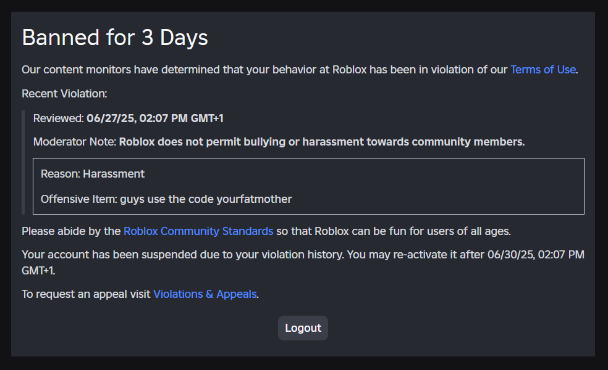608x370 pixels.
Task: Open Roblox Community Standards link
Action: click(x=198, y=231)
